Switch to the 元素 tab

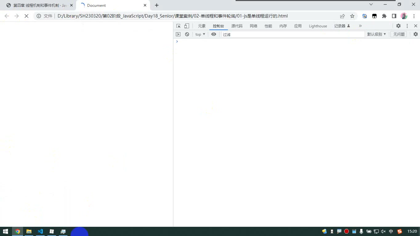point(202,26)
